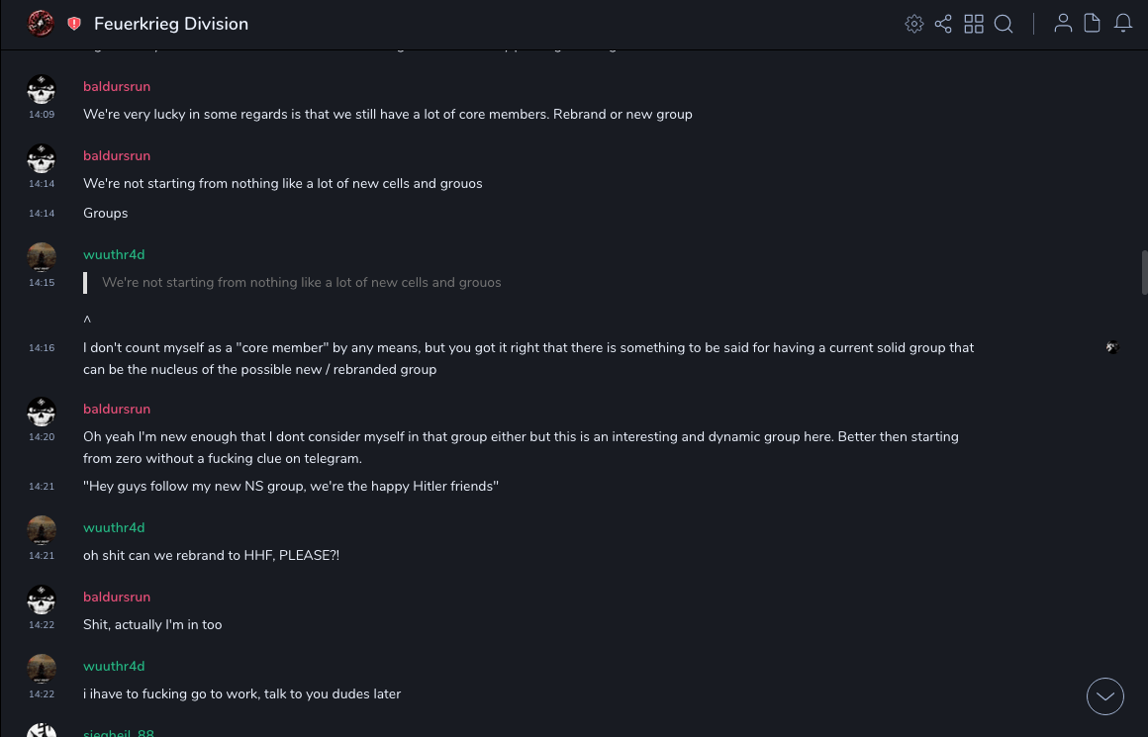This screenshot has width=1148, height=737.
Task: Click the 14:14 timestamp next to "Groups"
Action: (42, 214)
